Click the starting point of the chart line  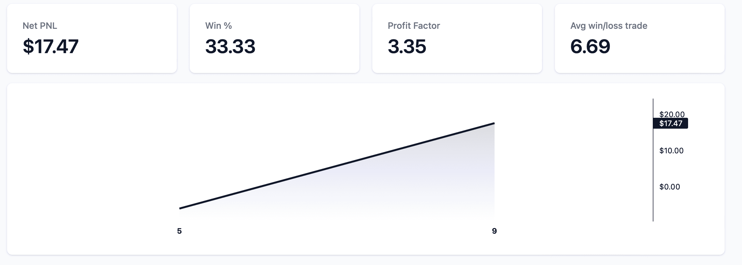[x=180, y=208]
